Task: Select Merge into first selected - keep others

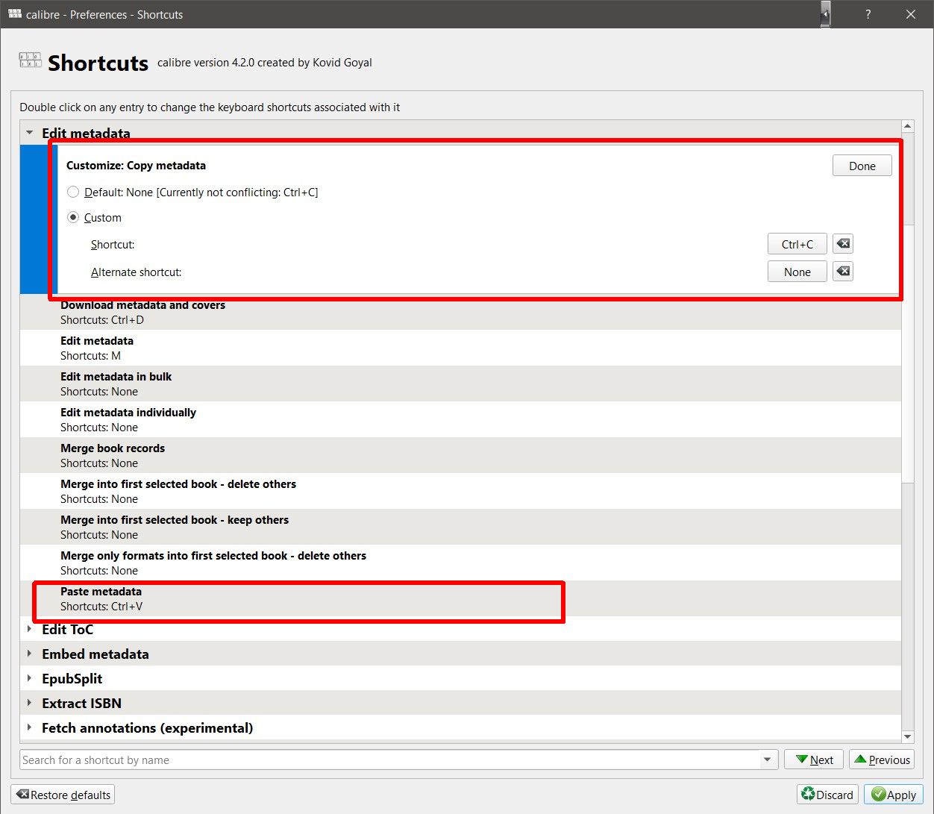Action: [x=460, y=527]
